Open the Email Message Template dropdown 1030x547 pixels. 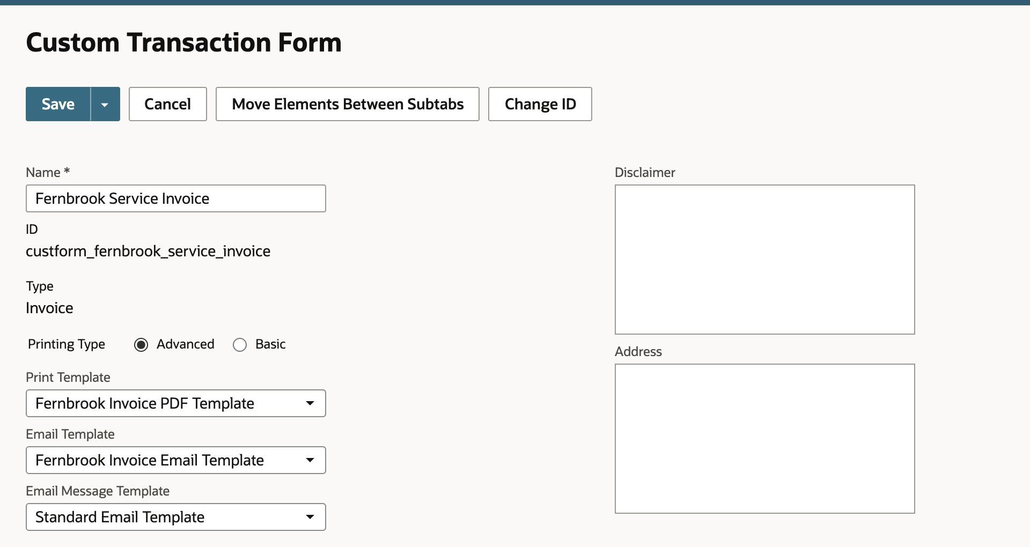point(176,517)
